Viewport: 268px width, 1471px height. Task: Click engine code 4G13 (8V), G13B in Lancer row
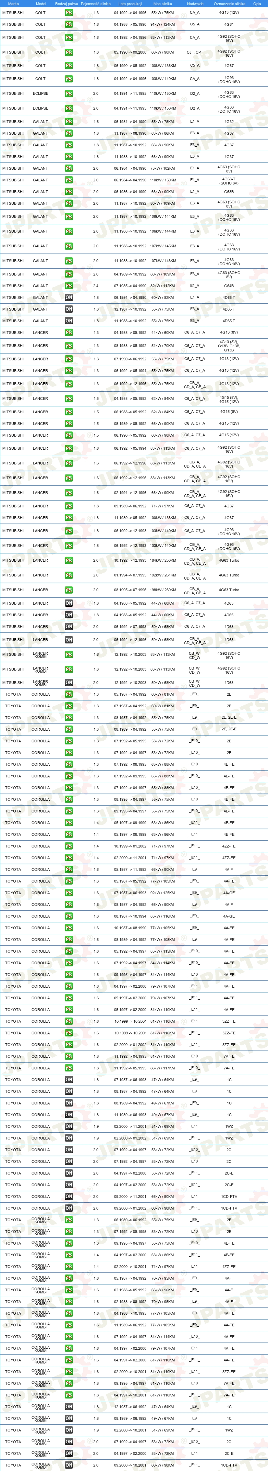[229, 346]
